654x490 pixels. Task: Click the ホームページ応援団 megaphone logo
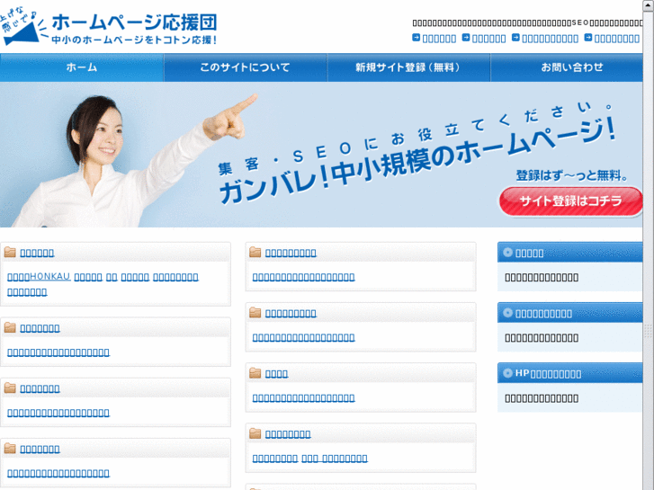pyautogui.click(x=109, y=27)
